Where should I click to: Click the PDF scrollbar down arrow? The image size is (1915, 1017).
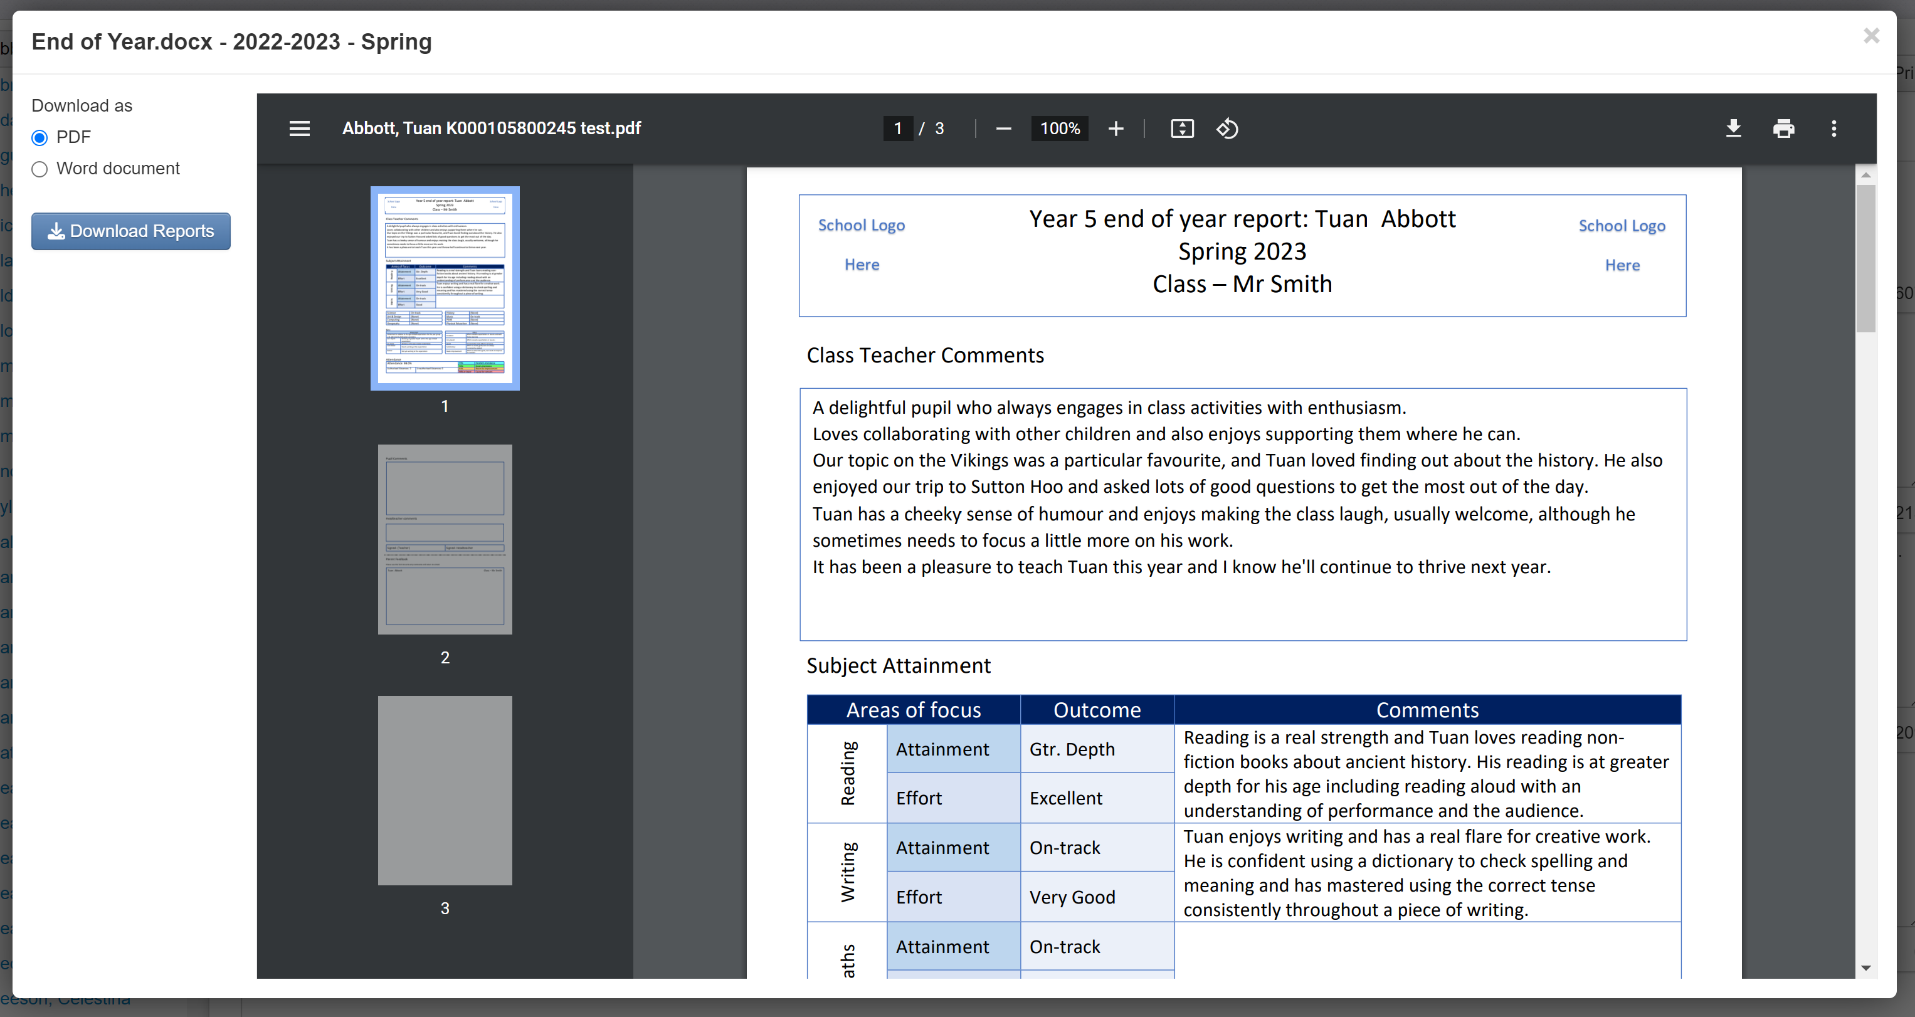pos(1865,968)
